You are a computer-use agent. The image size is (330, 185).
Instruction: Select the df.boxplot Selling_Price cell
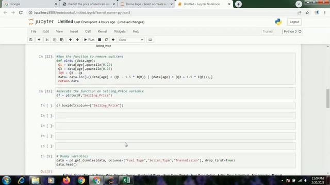tap(175, 105)
